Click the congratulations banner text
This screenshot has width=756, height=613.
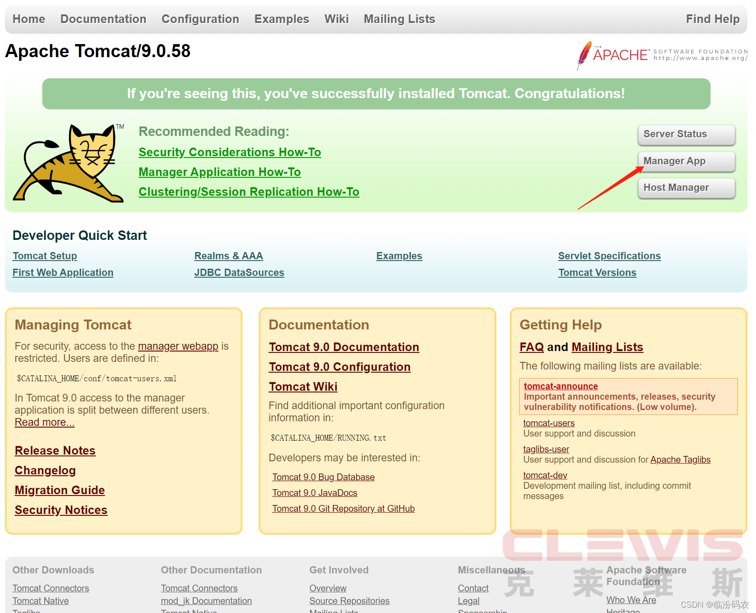pos(376,94)
